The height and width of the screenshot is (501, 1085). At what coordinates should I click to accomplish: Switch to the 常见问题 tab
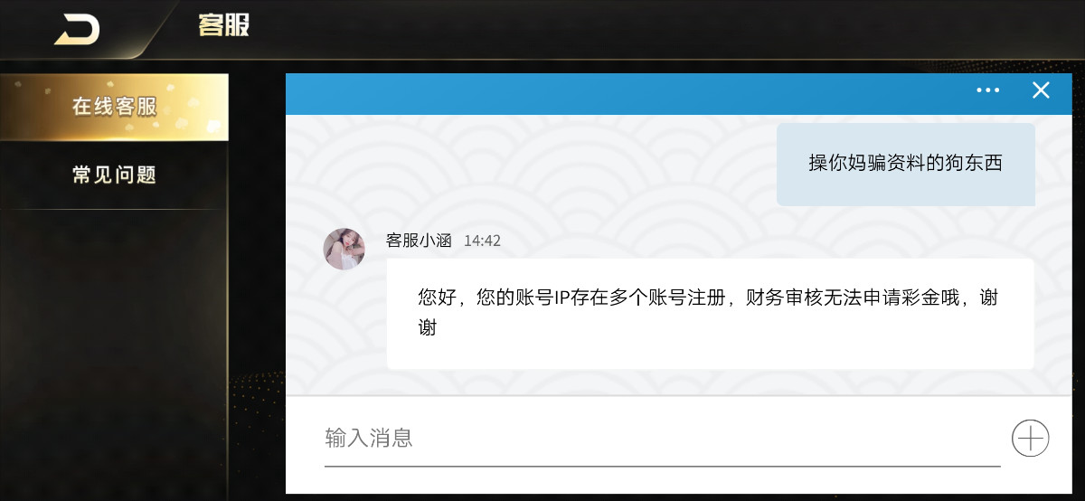114,175
